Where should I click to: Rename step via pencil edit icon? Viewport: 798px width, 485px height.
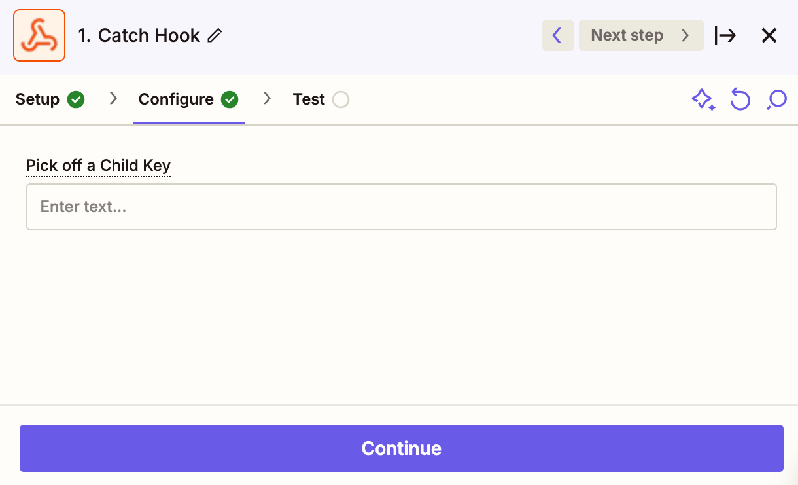pos(215,36)
